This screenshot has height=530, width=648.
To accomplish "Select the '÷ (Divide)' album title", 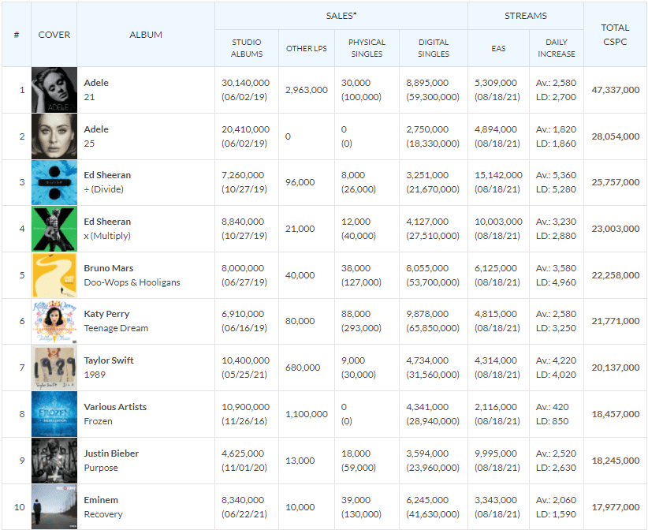I will tap(104, 189).
